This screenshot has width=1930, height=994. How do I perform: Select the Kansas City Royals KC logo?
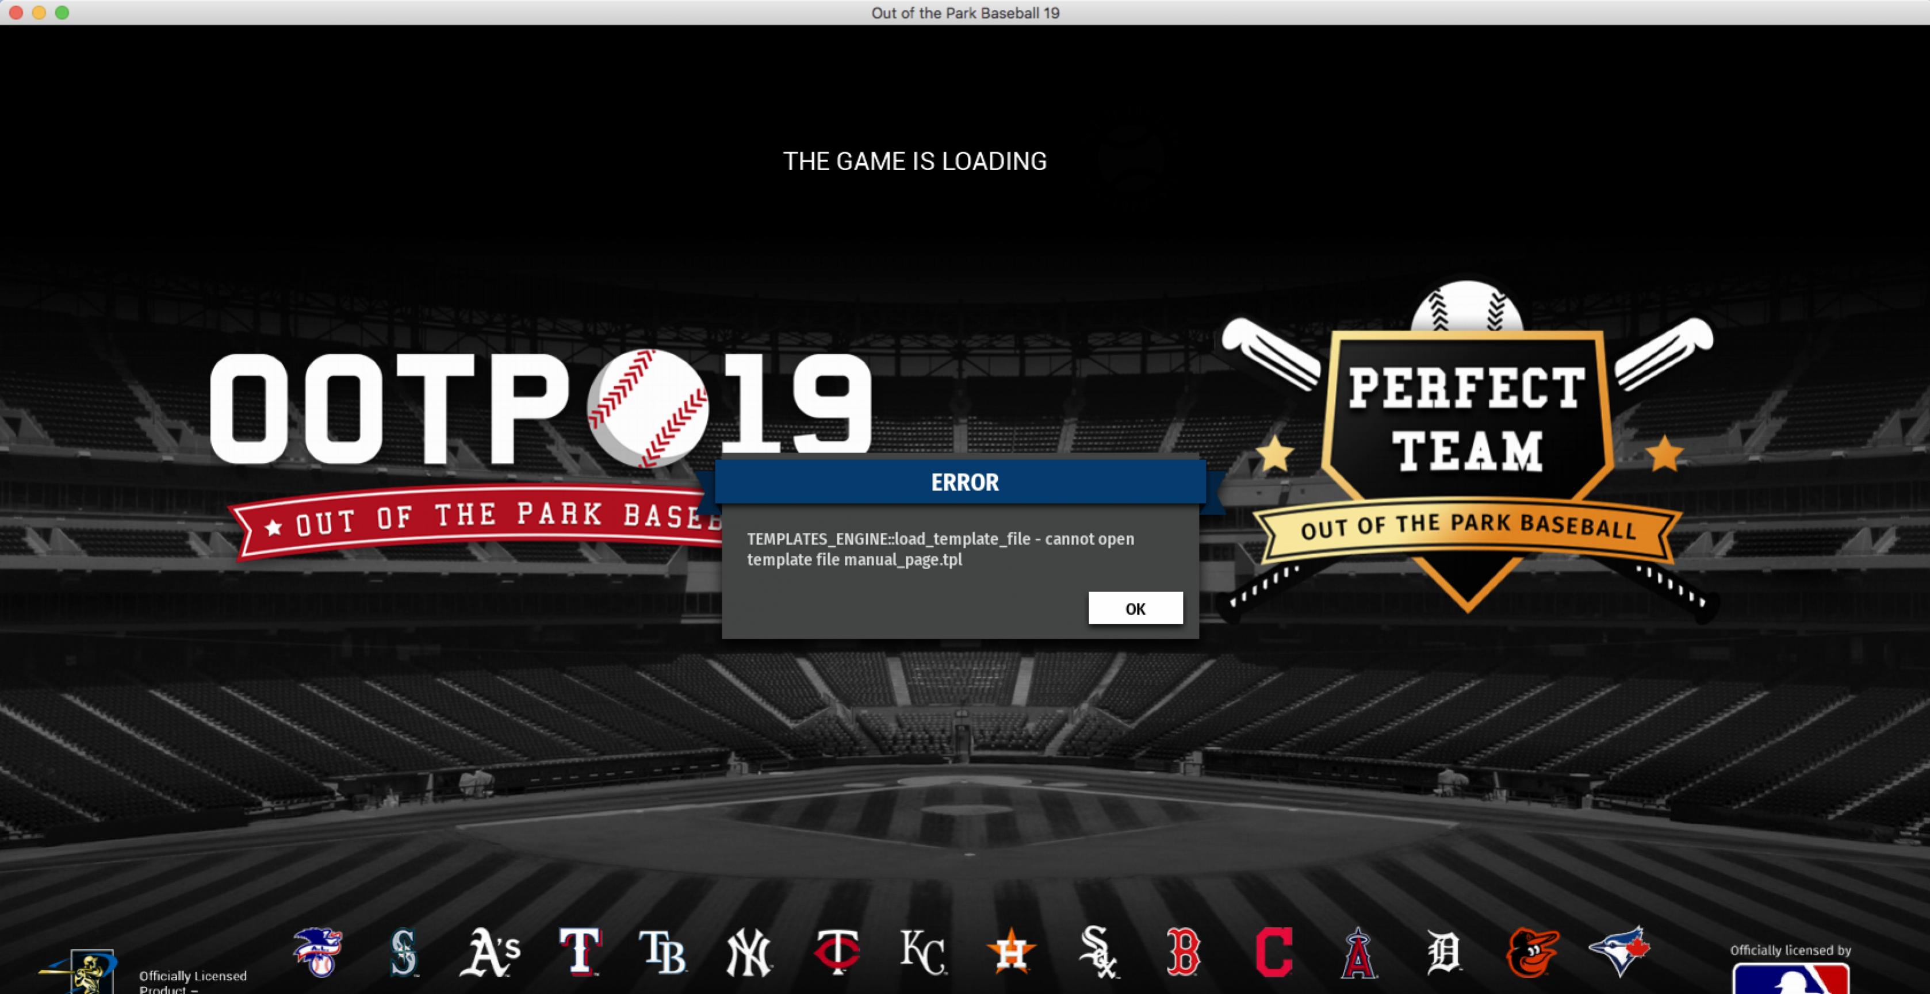click(x=923, y=952)
